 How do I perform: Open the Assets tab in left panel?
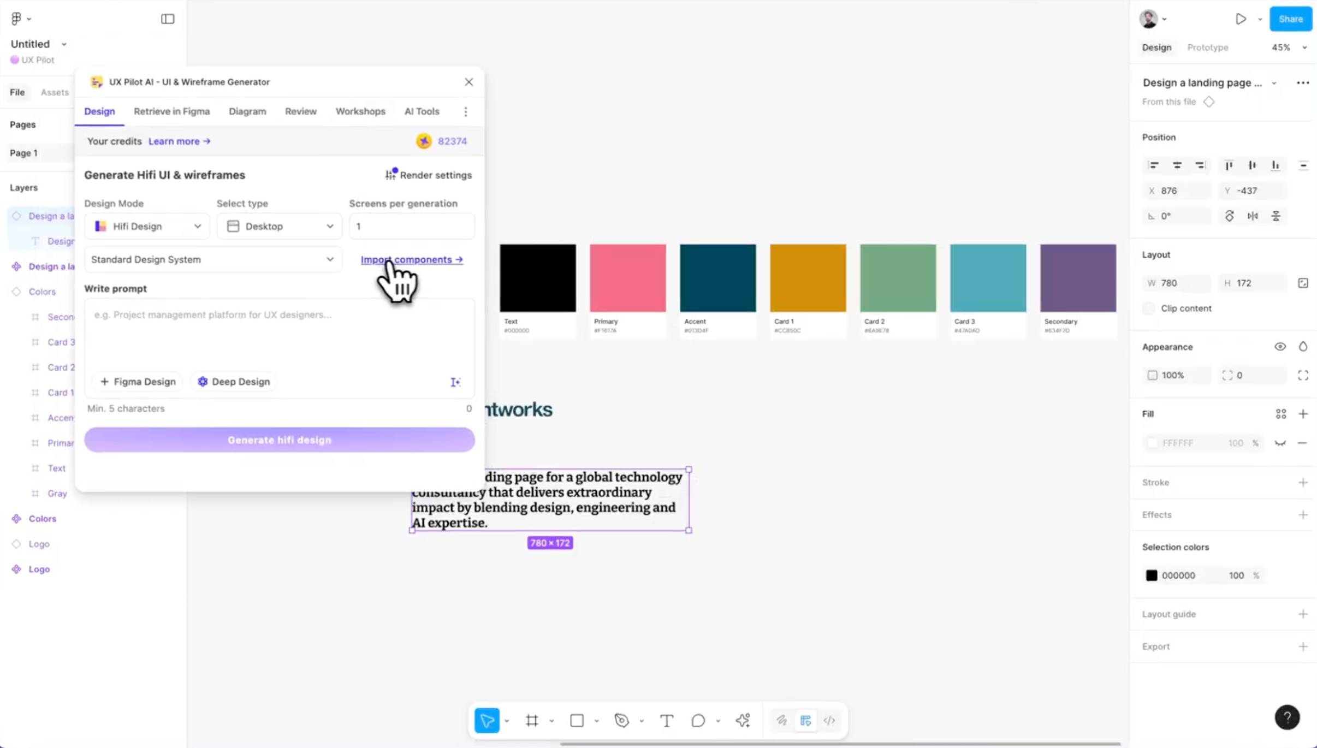point(55,92)
